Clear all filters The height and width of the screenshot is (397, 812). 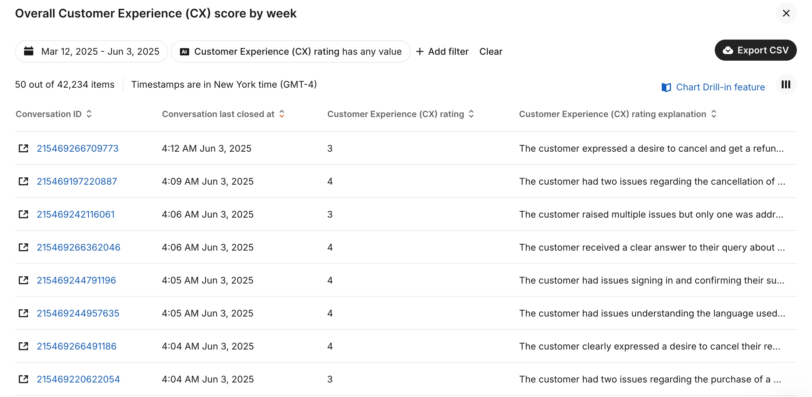491,51
